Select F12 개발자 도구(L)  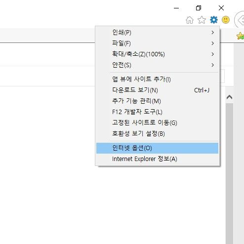point(157,112)
